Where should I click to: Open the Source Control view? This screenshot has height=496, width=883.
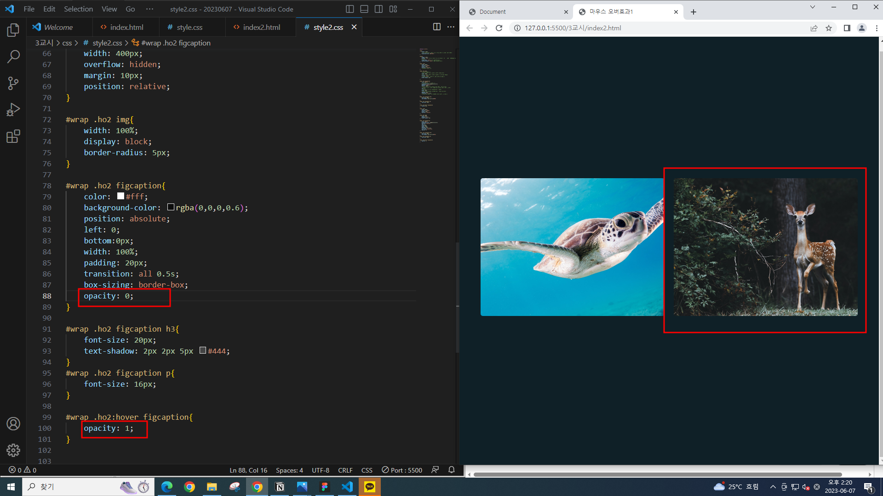point(13,83)
